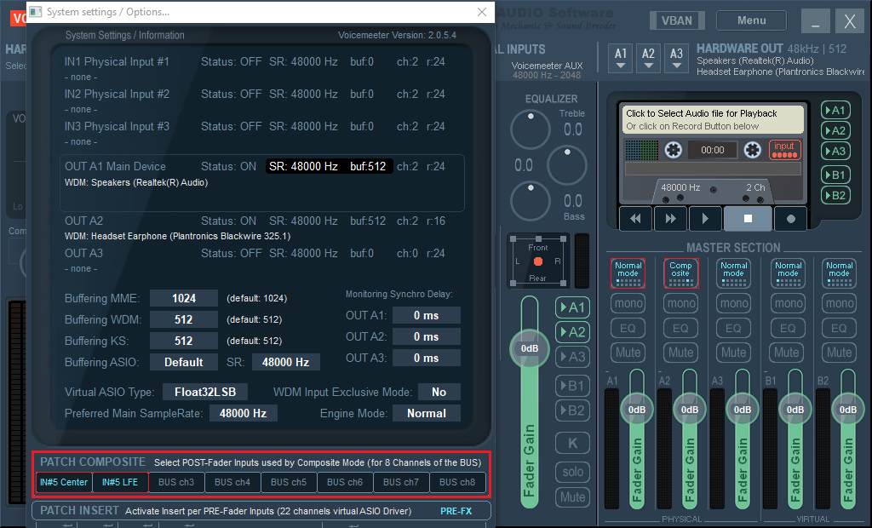Switch B1 bus Normal mode button
The image size is (872, 528).
pos(788,273)
